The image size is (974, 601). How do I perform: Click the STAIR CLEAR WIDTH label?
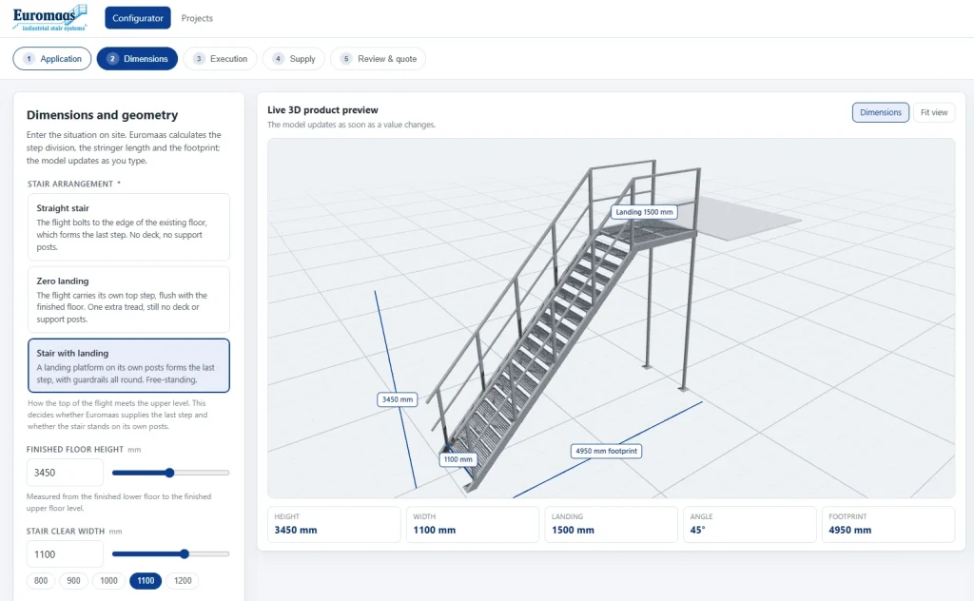click(66, 531)
